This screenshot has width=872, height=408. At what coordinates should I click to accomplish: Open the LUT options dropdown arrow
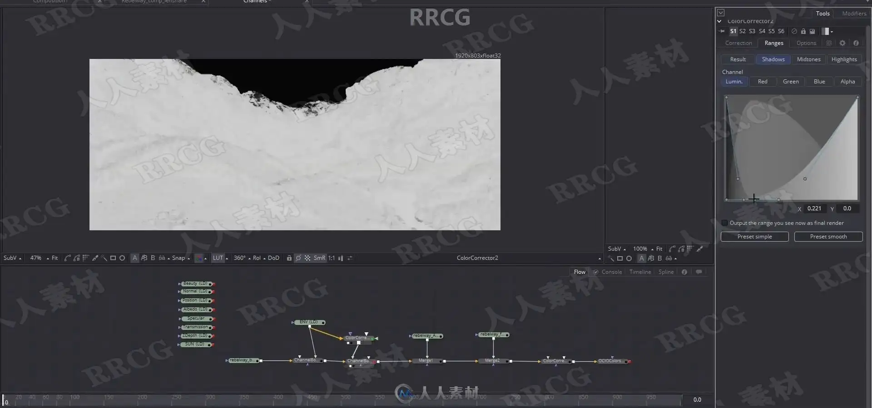click(x=227, y=258)
